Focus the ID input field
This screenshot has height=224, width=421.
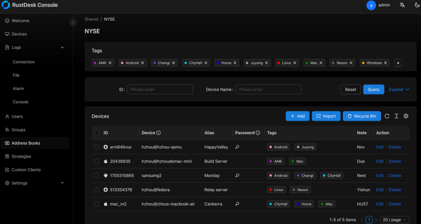(x=160, y=89)
